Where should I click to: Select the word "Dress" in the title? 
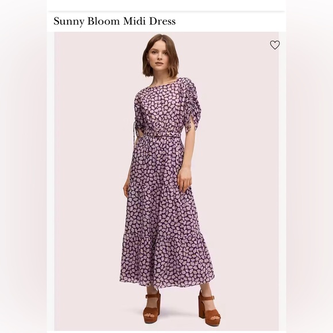pyautogui.click(x=162, y=21)
